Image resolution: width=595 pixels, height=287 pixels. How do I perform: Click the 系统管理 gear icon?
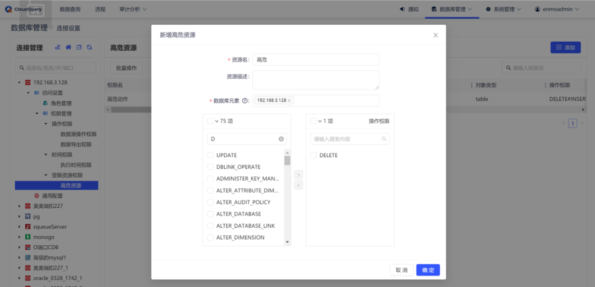click(x=488, y=9)
